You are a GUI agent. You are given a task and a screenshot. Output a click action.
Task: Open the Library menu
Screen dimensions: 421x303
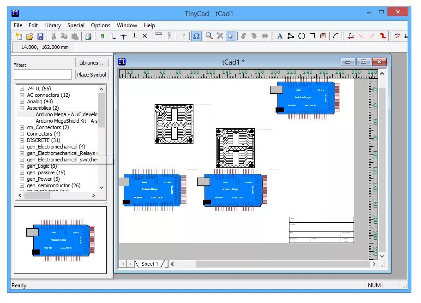tap(53, 25)
